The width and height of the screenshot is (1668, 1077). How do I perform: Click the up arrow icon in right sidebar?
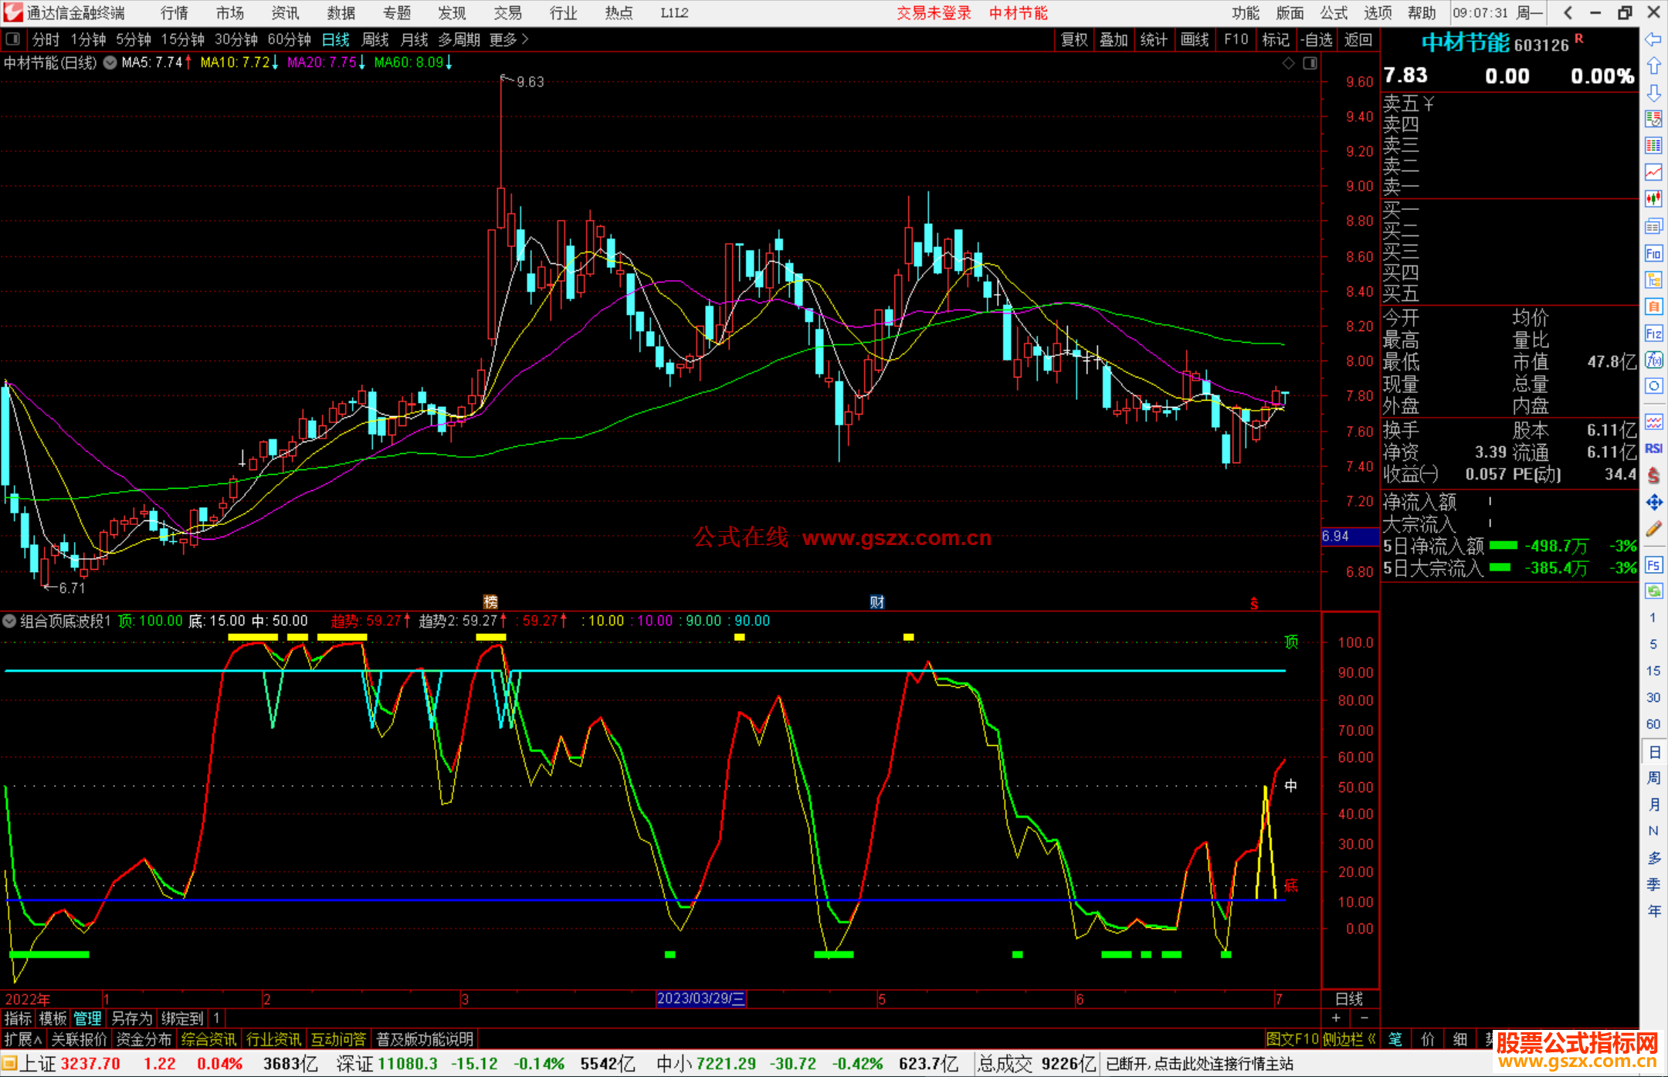(x=1653, y=66)
